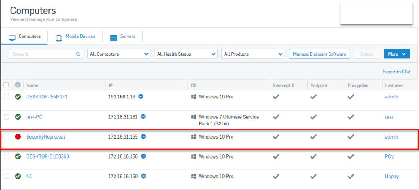Image resolution: width=419 pixels, height=190 pixels.
Task: Click Intercept X checkmark for SecurityHeartbeat
Action: point(276,136)
